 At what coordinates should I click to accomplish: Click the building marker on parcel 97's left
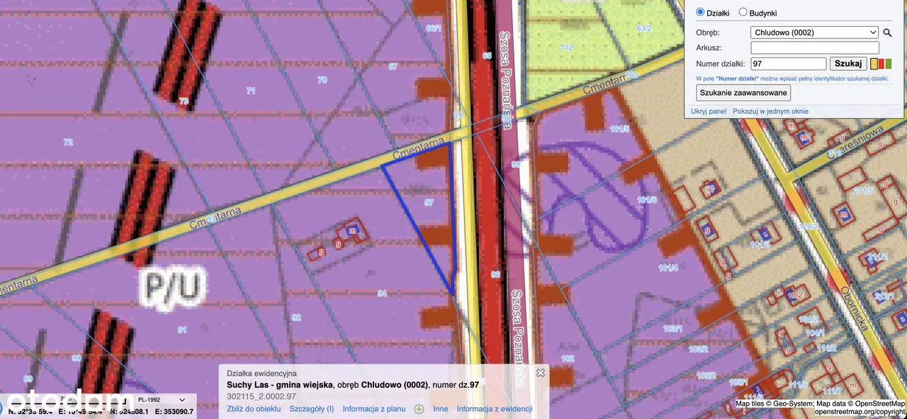click(x=353, y=230)
